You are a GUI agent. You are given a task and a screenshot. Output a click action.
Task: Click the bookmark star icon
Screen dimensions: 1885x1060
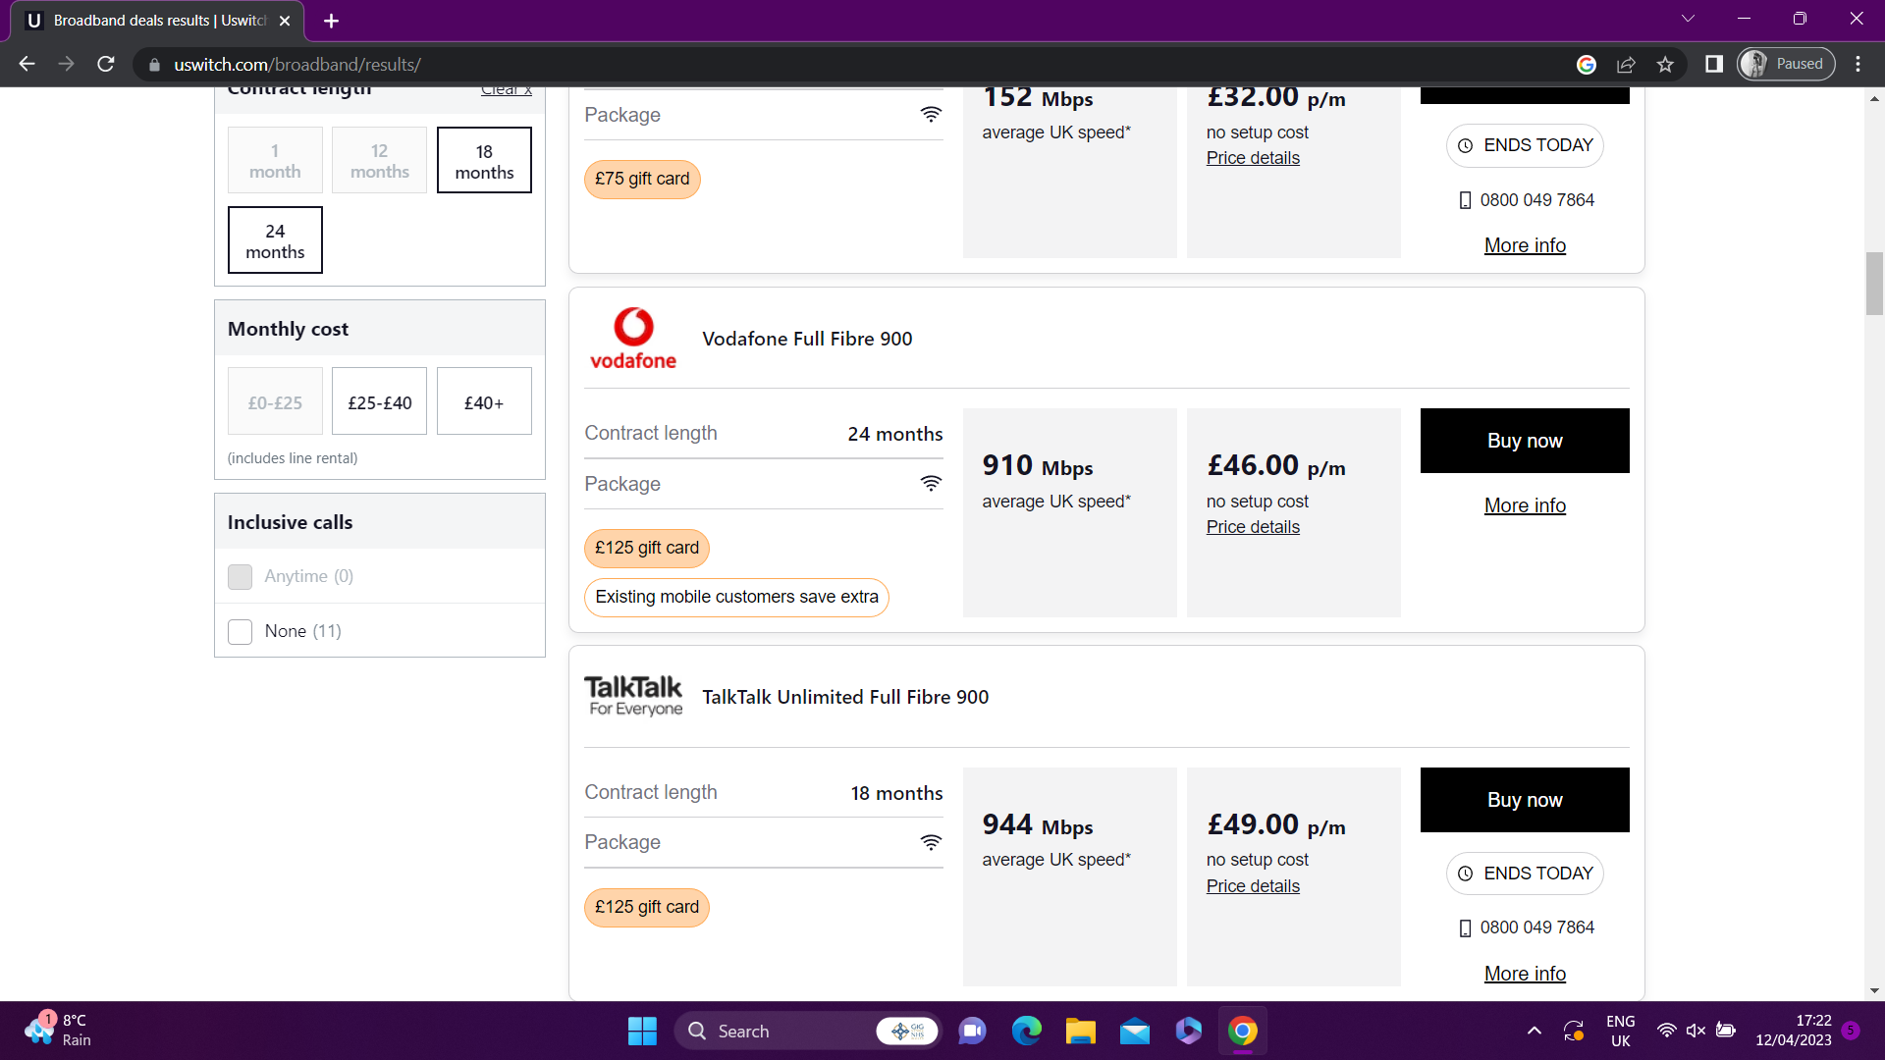[x=1665, y=65]
